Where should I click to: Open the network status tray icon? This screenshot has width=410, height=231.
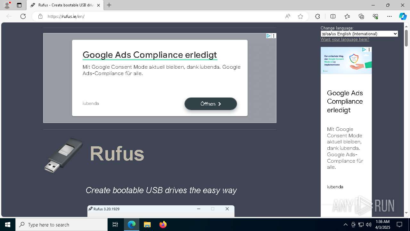click(361, 225)
